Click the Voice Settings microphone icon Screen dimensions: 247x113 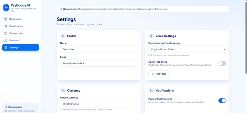point(151,36)
